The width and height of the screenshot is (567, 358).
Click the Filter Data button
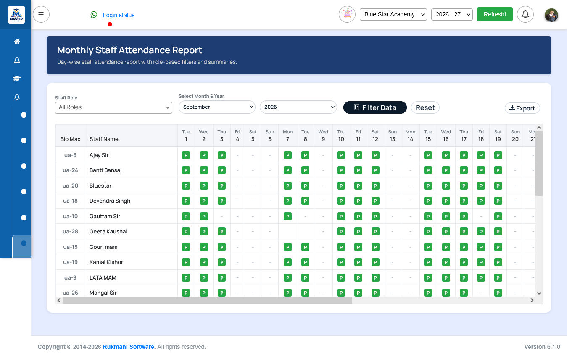click(x=375, y=107)
